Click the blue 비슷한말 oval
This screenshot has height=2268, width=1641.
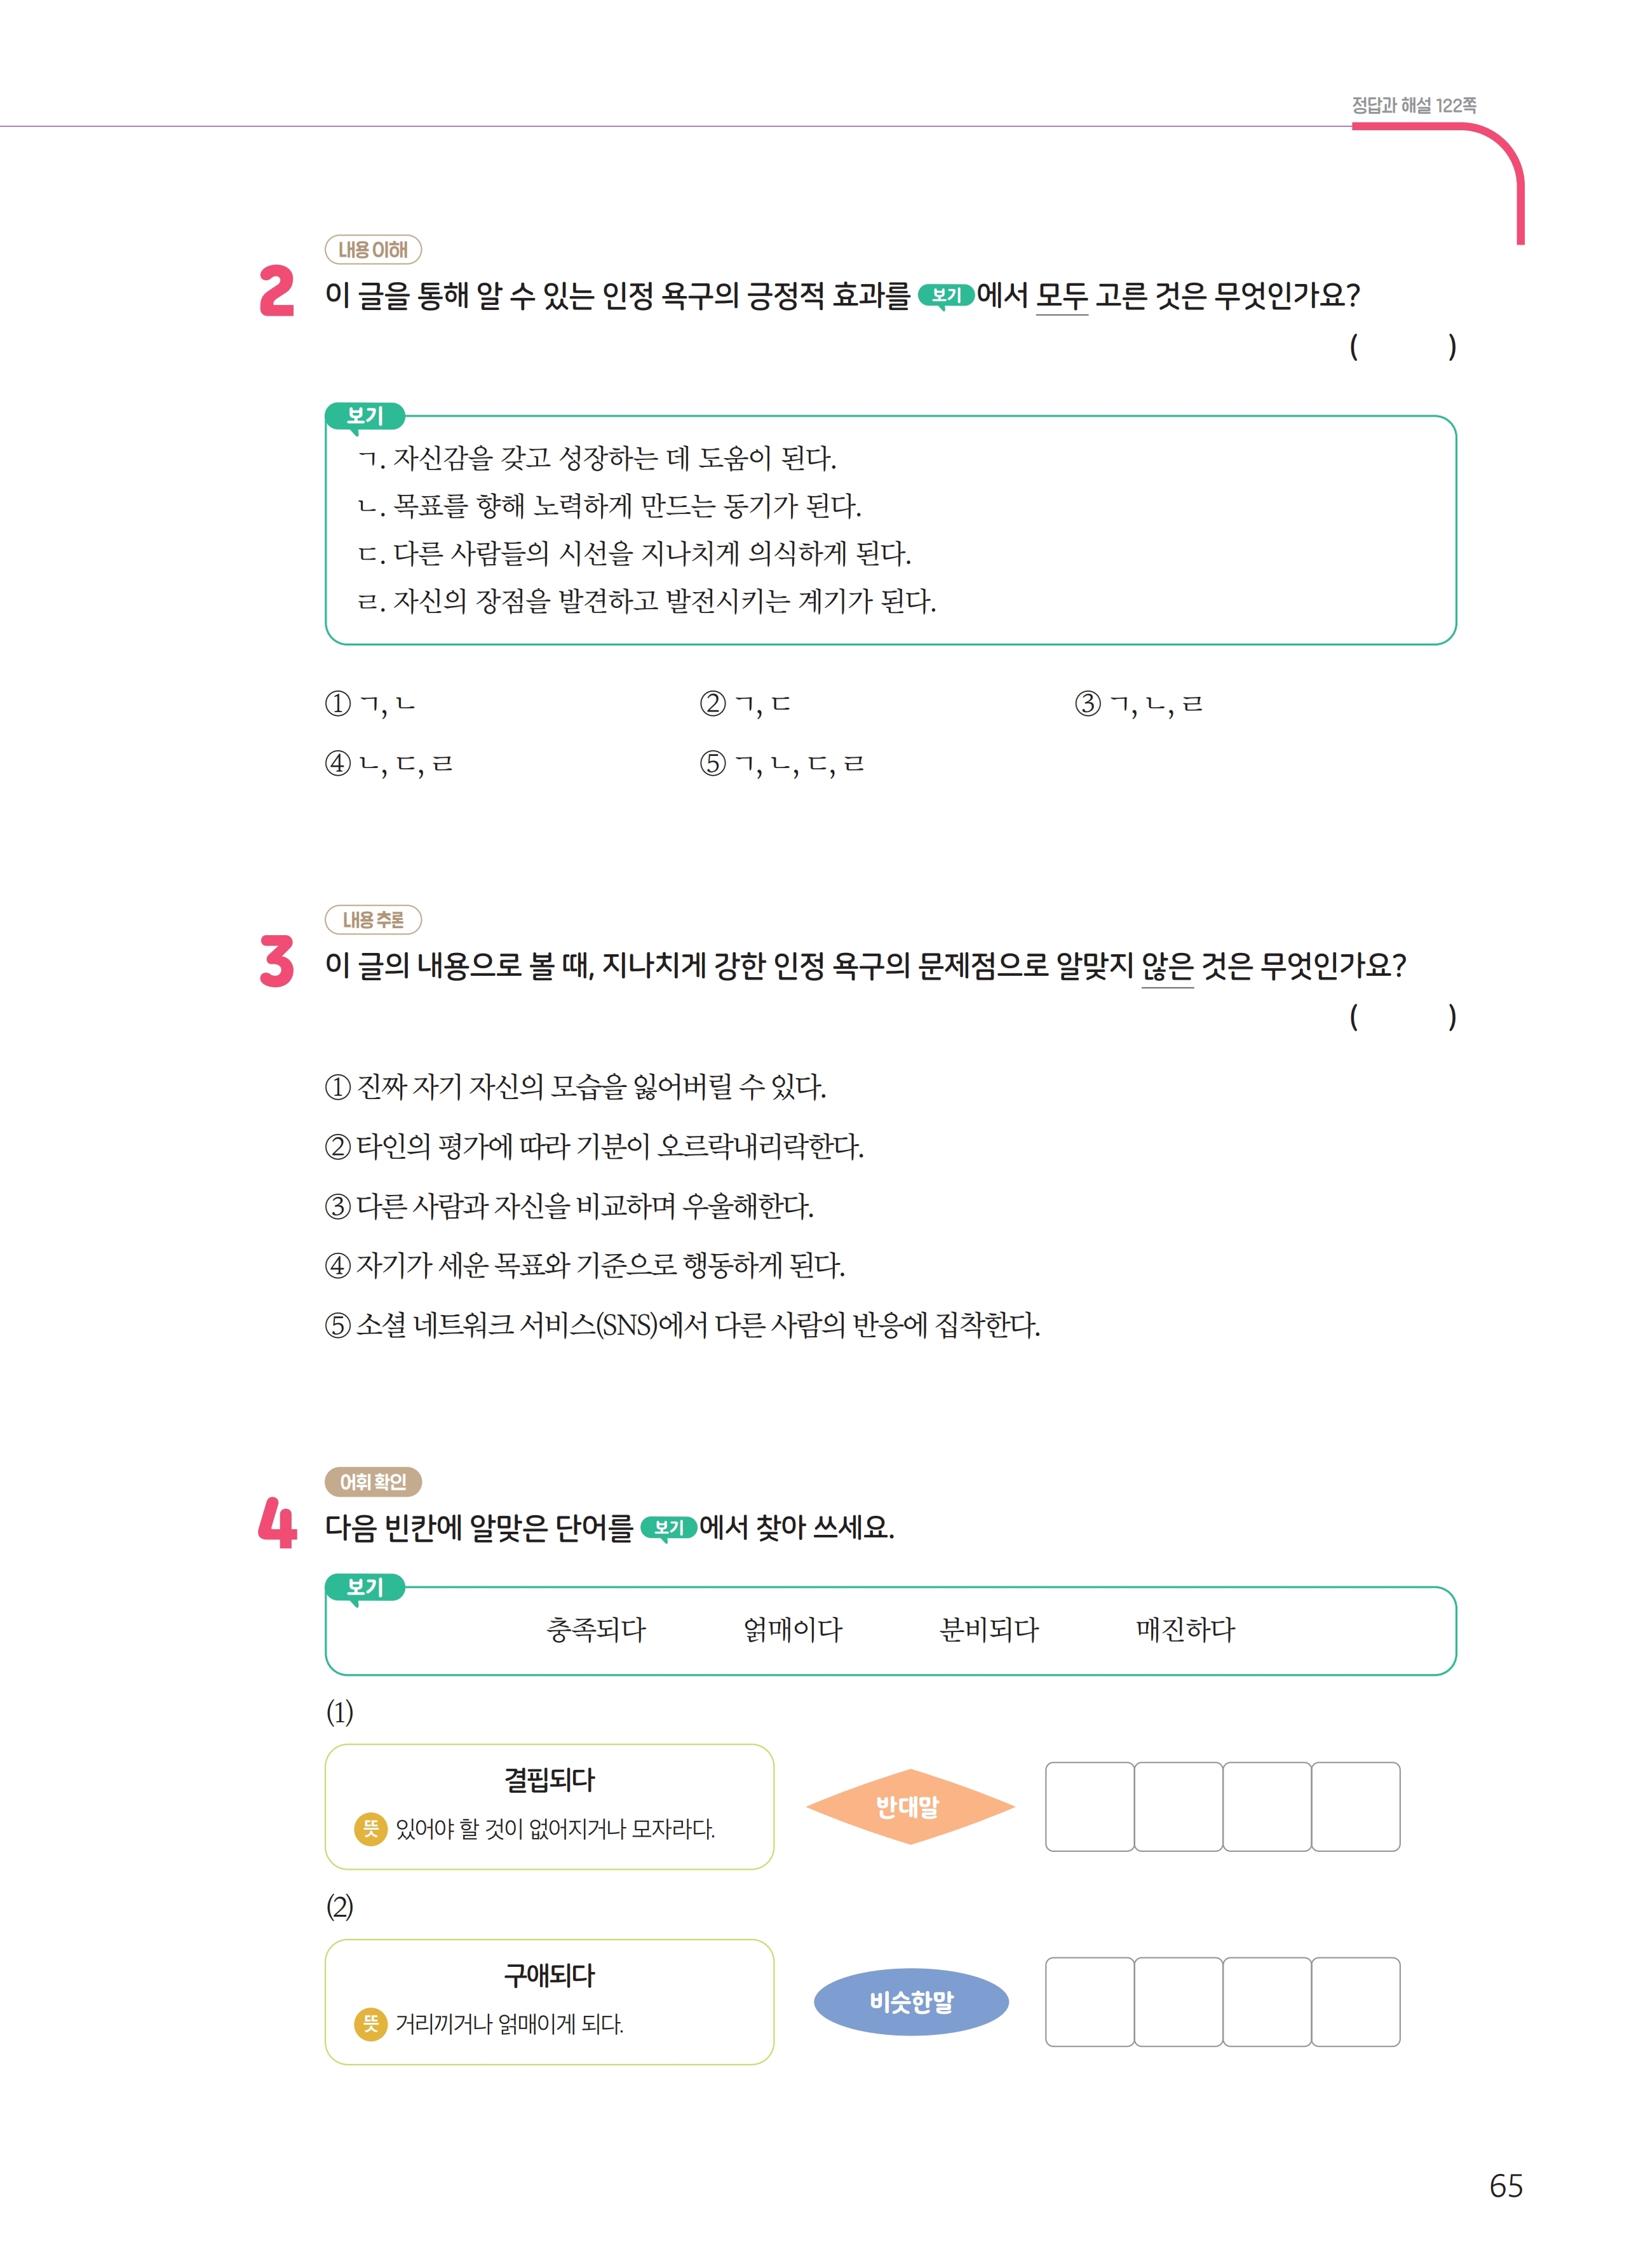[x=910, y=2001]
